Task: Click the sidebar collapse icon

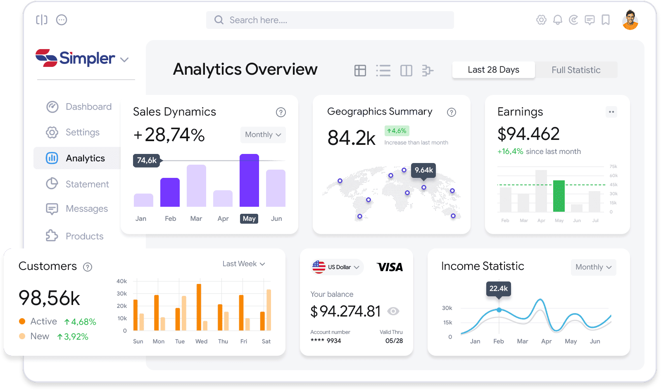Action: click(42, 20)
